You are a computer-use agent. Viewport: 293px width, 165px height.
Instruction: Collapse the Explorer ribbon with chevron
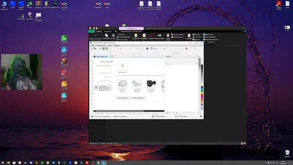click(x=242, y=31)
